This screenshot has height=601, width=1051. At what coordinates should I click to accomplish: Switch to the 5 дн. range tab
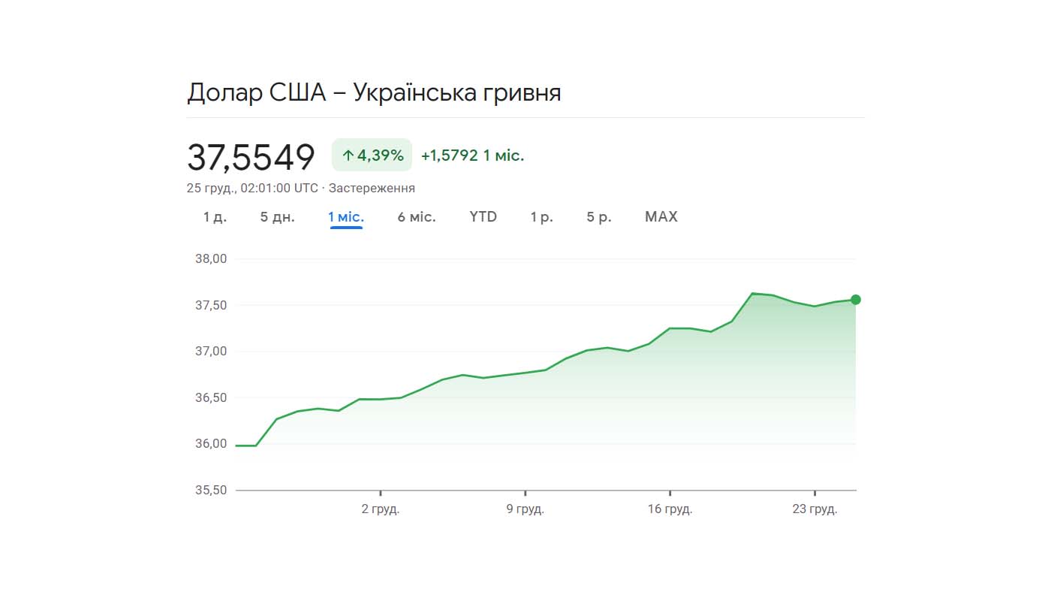[278, 217]
